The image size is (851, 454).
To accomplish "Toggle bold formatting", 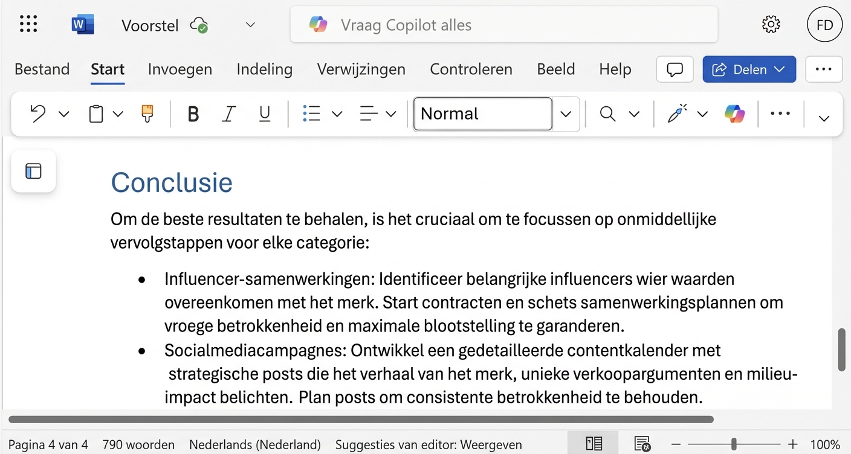I will pyautogui.click(x=193, y=113).
